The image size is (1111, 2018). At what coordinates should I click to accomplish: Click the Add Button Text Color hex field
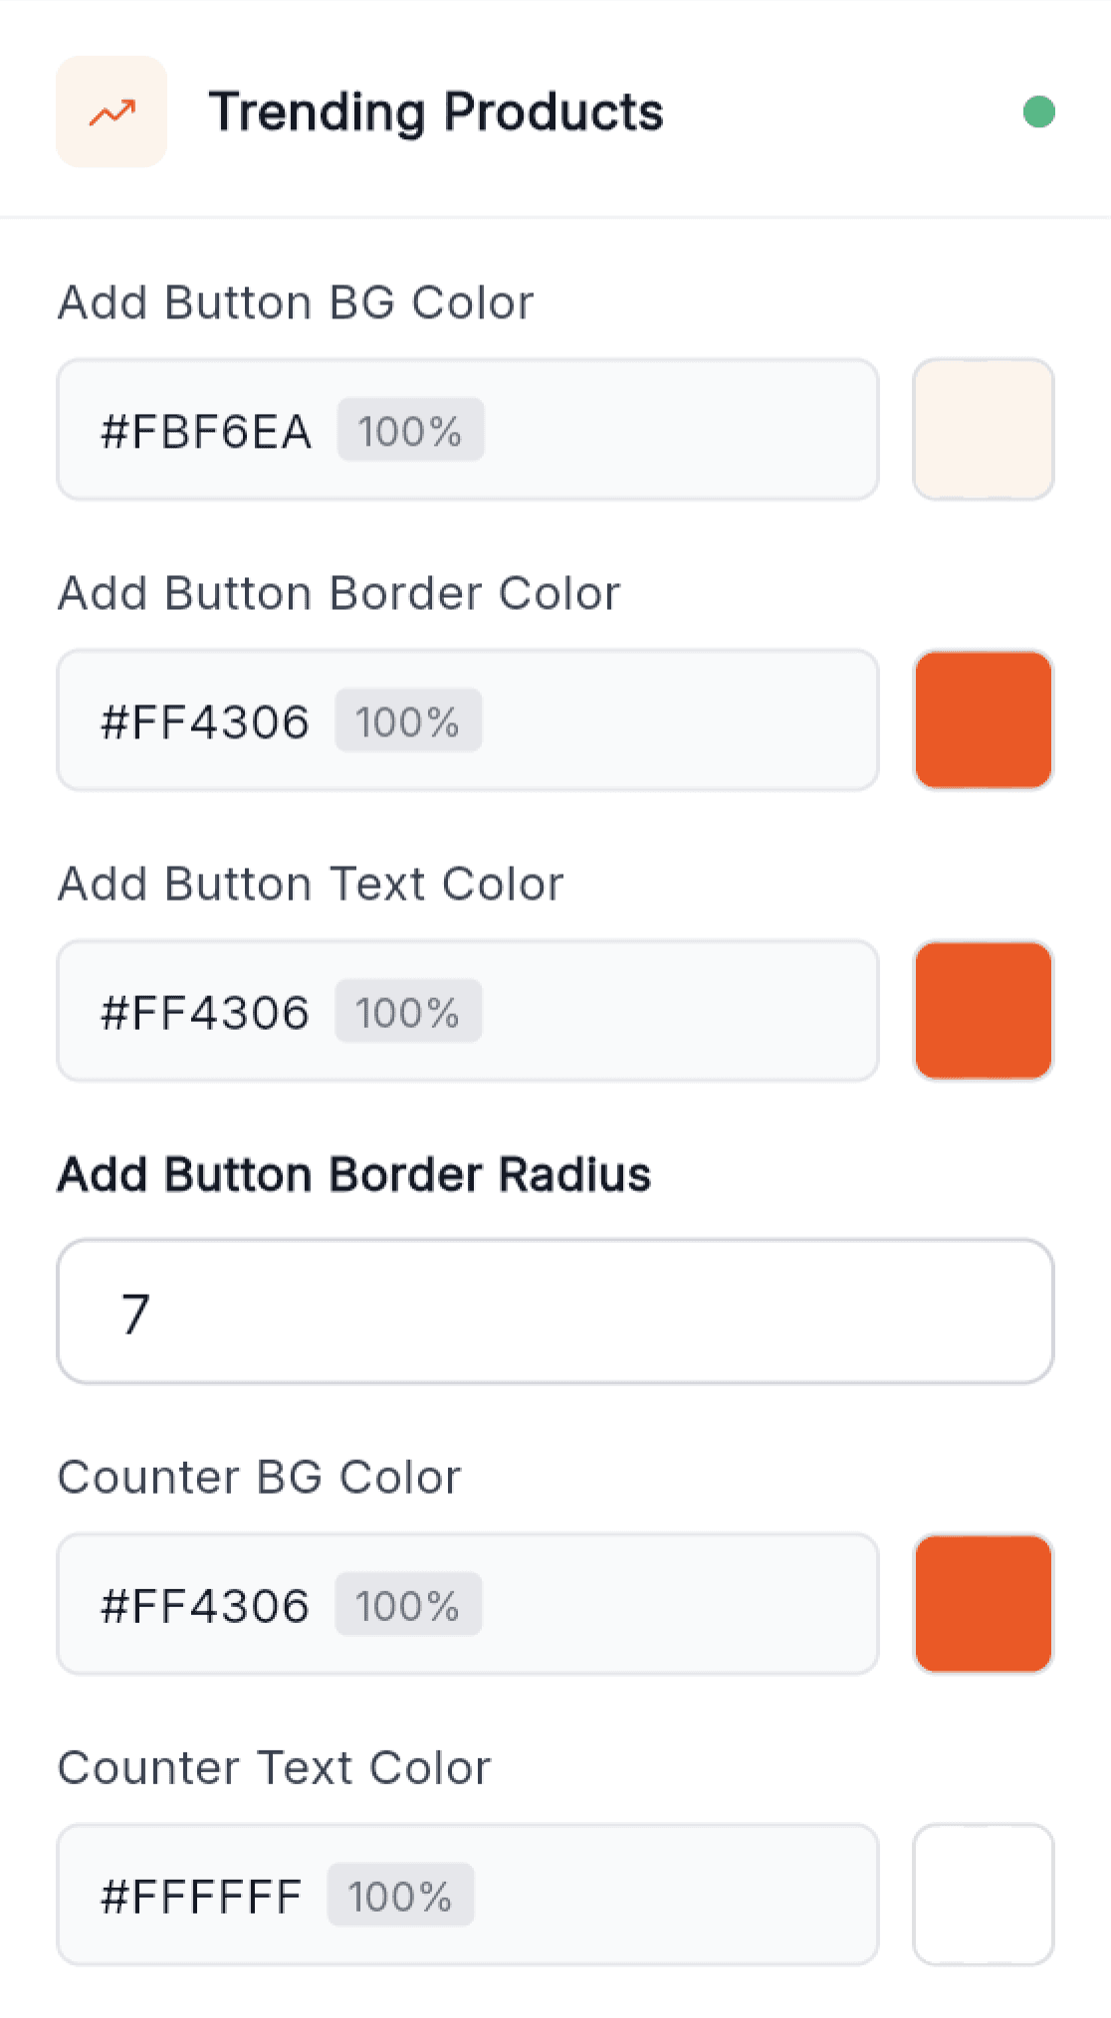click(x=468, y=1010)
